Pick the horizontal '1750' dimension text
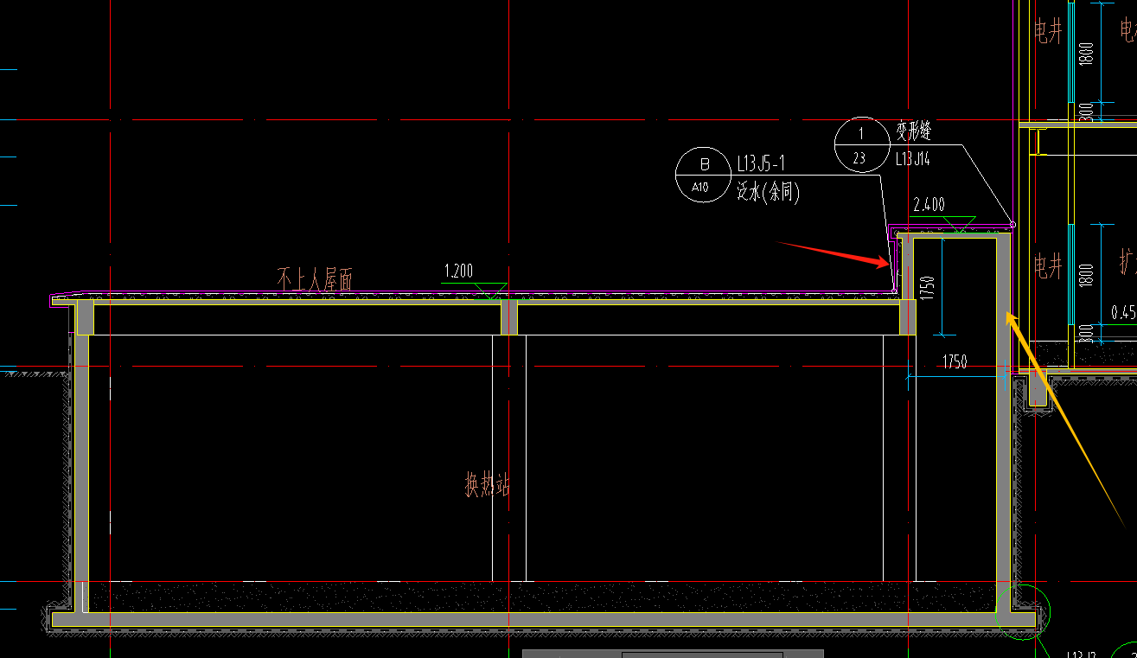The image size is (1137, 658). coord(955,362)
